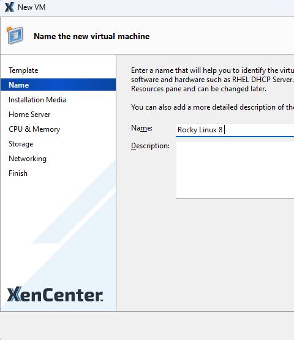294x340 pixels.
Task: Click the XenCenter X icon in title bar
Action: click(10, 7)
